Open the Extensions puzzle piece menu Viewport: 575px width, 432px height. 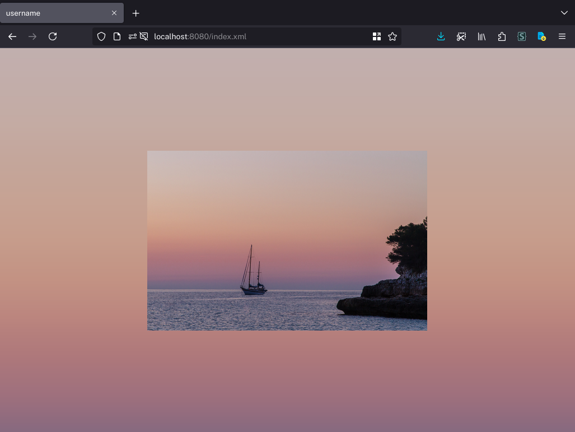502,36
